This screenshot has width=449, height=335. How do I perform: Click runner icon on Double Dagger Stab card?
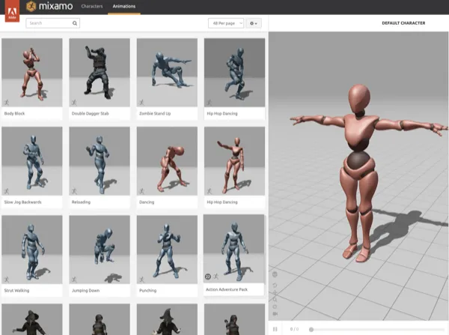74,102
